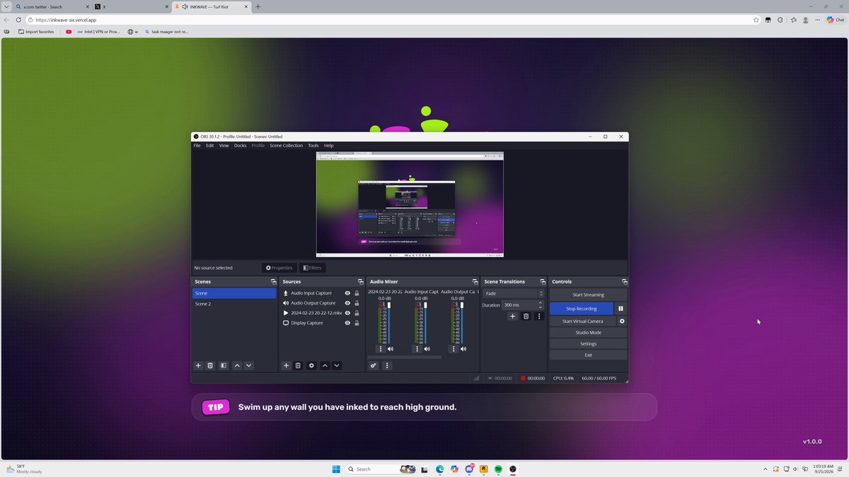Viewport: 849px width, 477px height.
Task: Adjust 2024-02-23 media channel volume slider
Action: [x=388, y=305]
